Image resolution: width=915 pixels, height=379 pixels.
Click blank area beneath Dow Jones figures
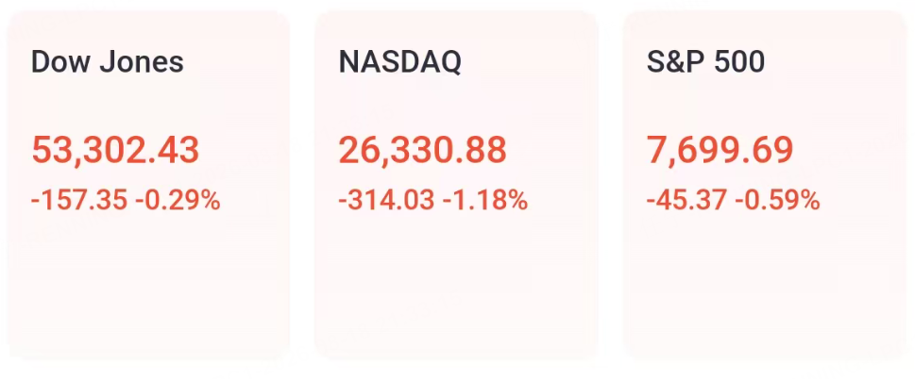pos(148,286)
